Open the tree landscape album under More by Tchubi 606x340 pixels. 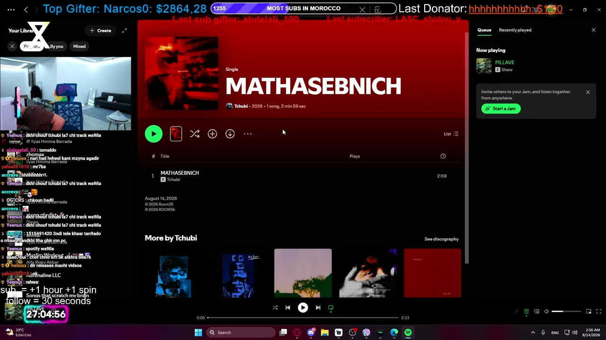303,273
